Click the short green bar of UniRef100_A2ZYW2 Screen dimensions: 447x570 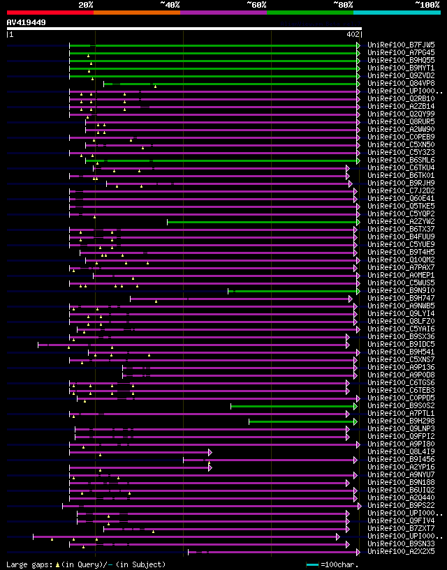click(x=263, y=222)
